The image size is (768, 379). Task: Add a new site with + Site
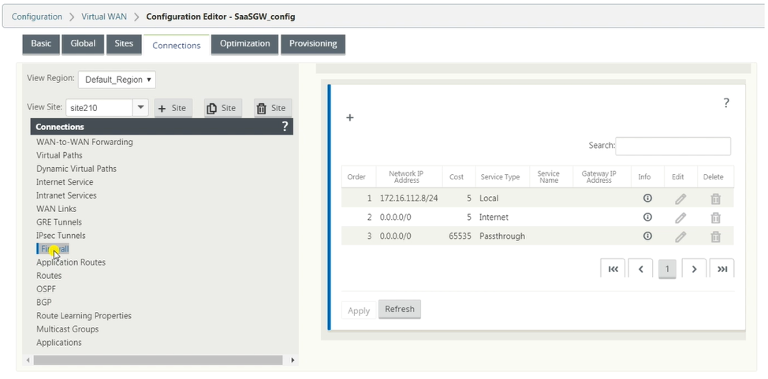tap(173, 108)
